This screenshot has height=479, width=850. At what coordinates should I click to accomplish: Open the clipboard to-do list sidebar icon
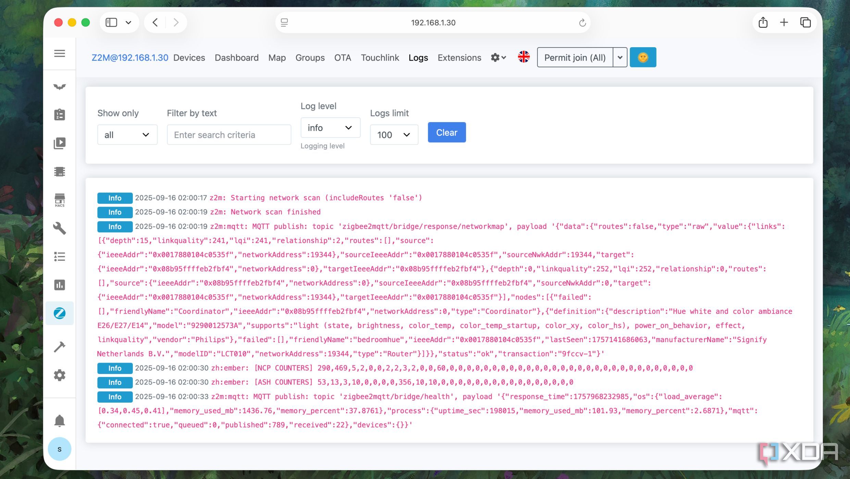(60, 115)
